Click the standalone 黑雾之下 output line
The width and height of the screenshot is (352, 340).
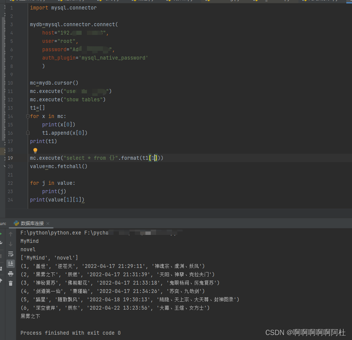tap(30, 316)
